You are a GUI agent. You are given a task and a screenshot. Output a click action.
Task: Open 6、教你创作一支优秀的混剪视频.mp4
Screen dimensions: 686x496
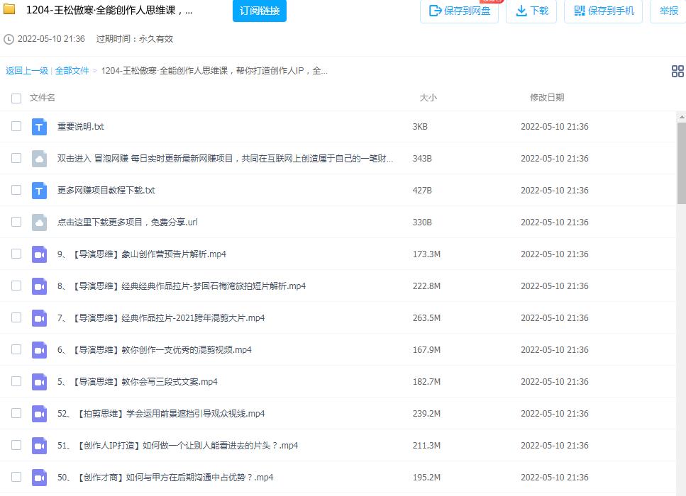(x=155, y=350)
